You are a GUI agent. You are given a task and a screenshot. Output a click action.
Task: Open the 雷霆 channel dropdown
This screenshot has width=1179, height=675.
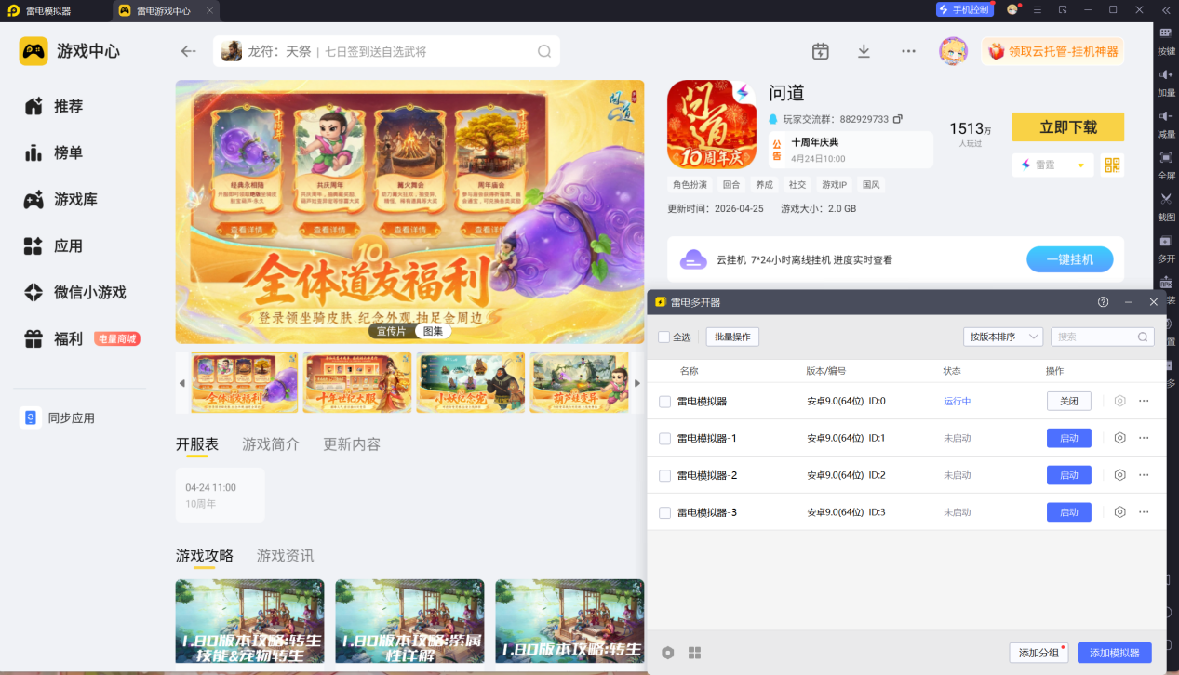click(1052, 165)
